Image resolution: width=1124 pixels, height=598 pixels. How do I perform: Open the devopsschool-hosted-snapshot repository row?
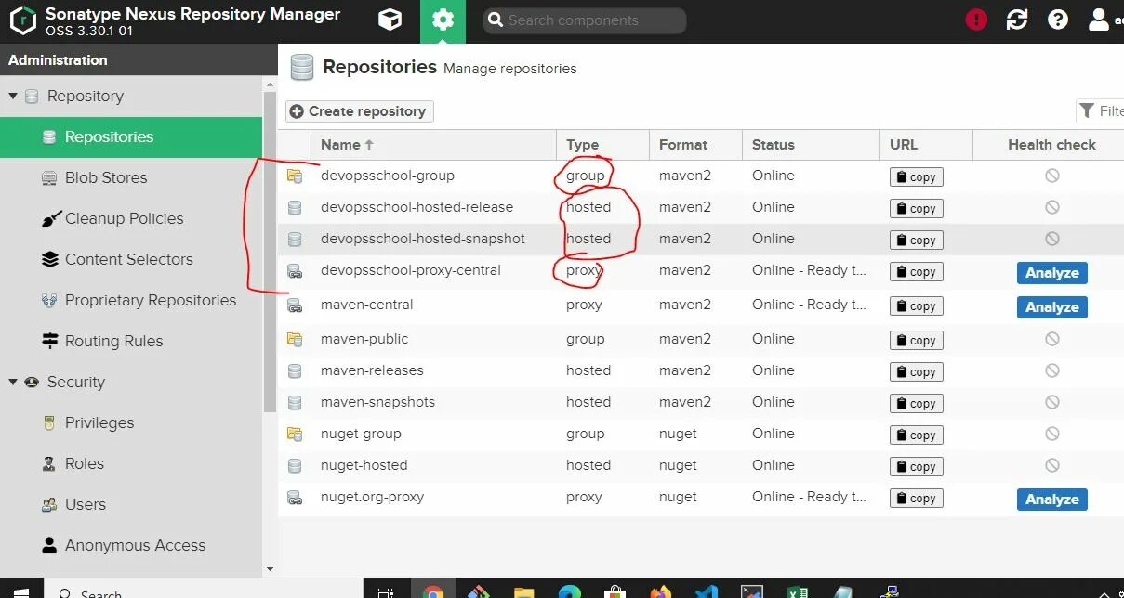click(x=701, y=239)
